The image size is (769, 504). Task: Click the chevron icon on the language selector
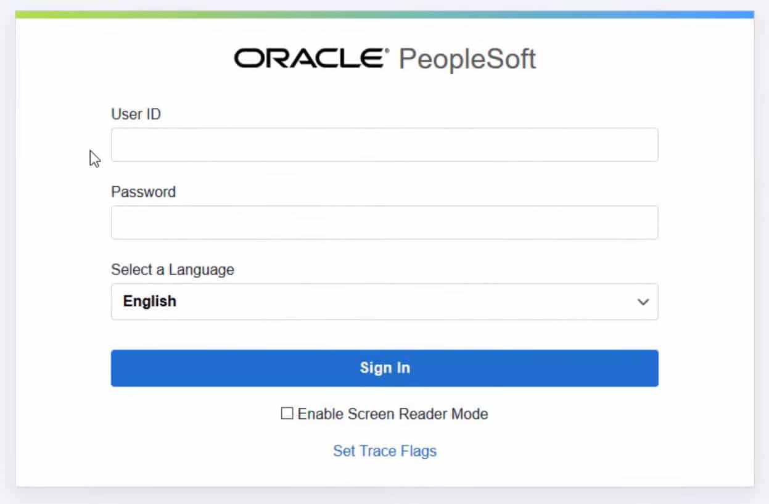[x=643, y=302]
